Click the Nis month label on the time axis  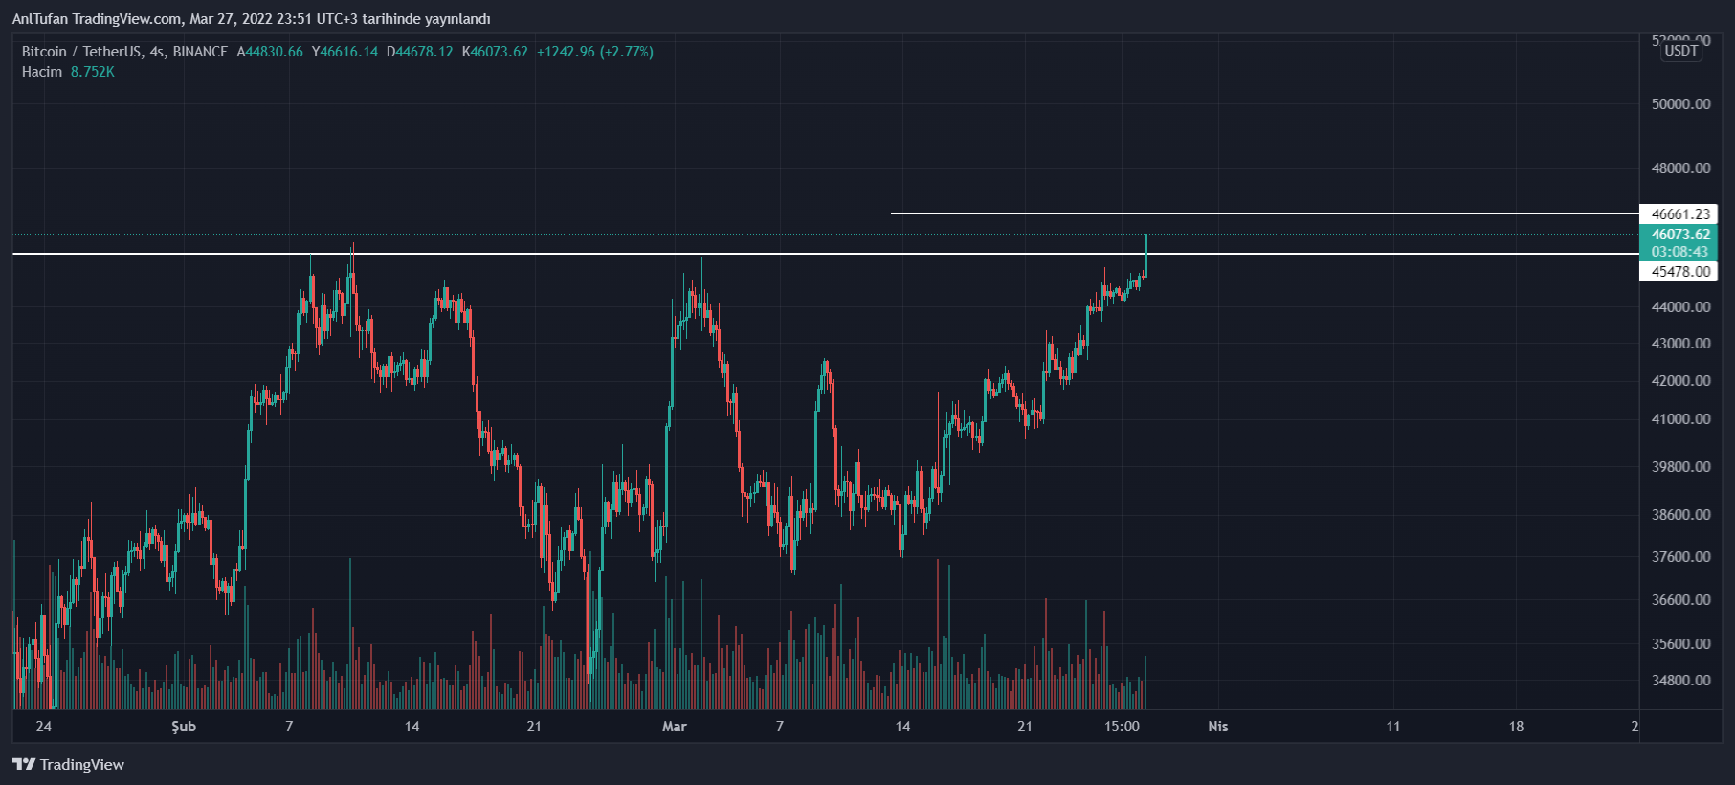click(1217, 727)
